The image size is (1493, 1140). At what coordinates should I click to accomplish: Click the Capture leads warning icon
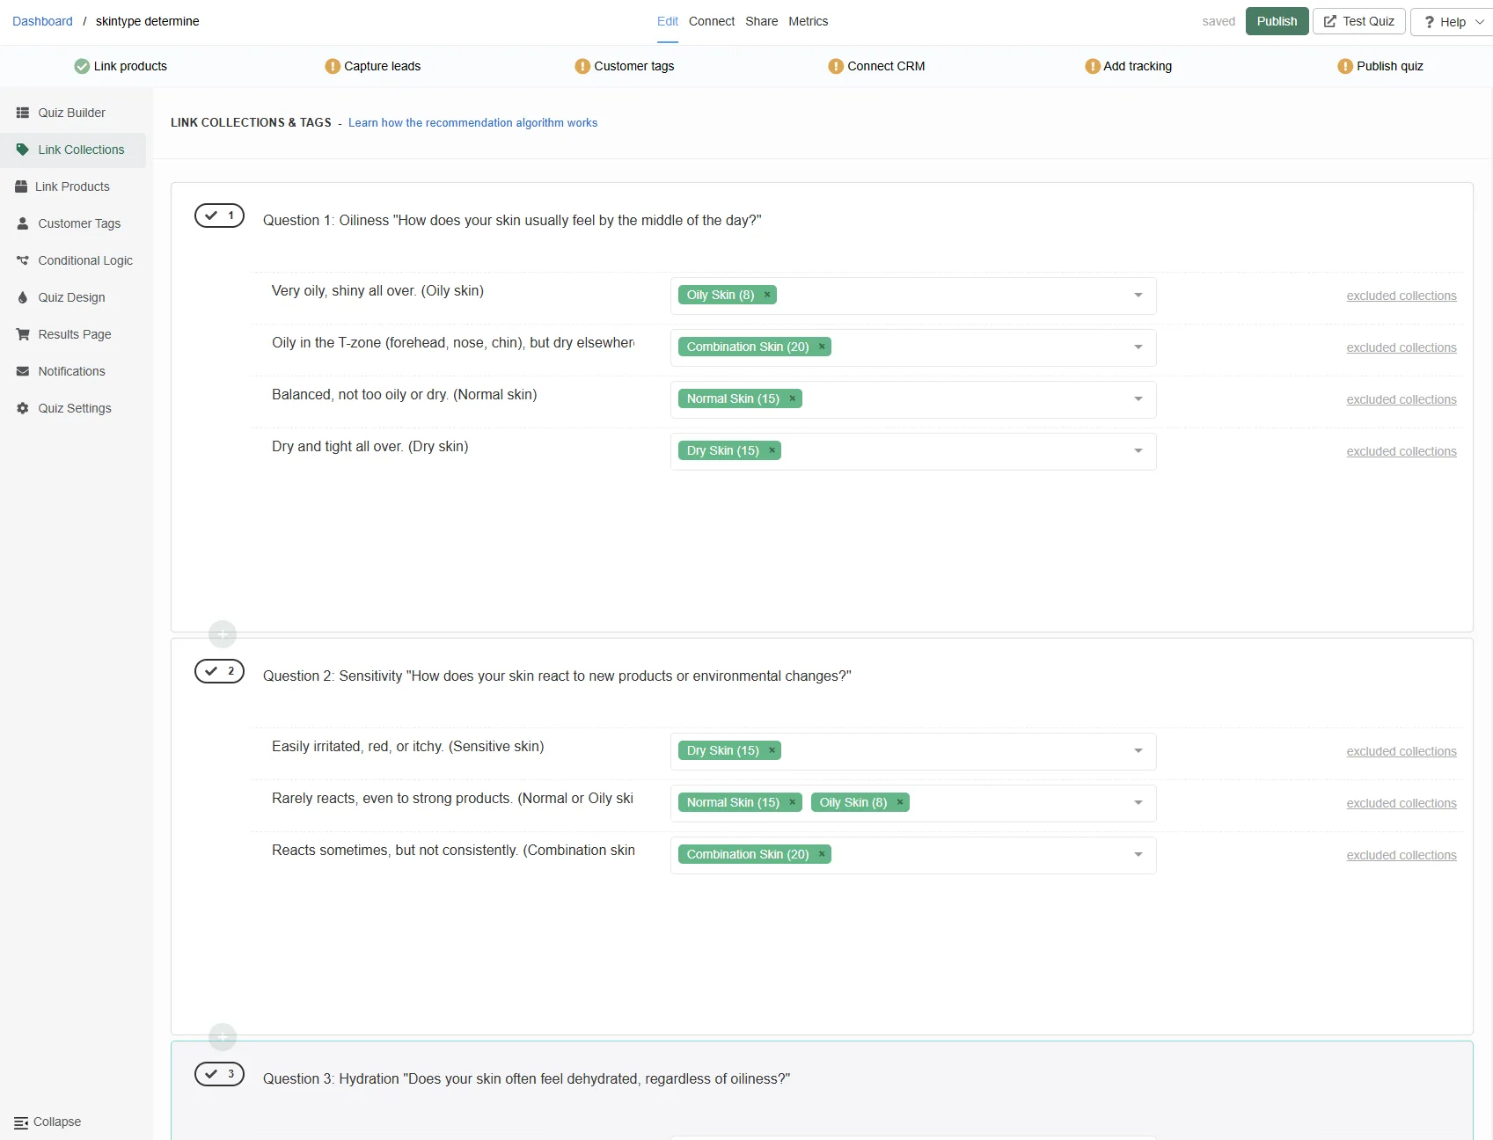[333, 66]
